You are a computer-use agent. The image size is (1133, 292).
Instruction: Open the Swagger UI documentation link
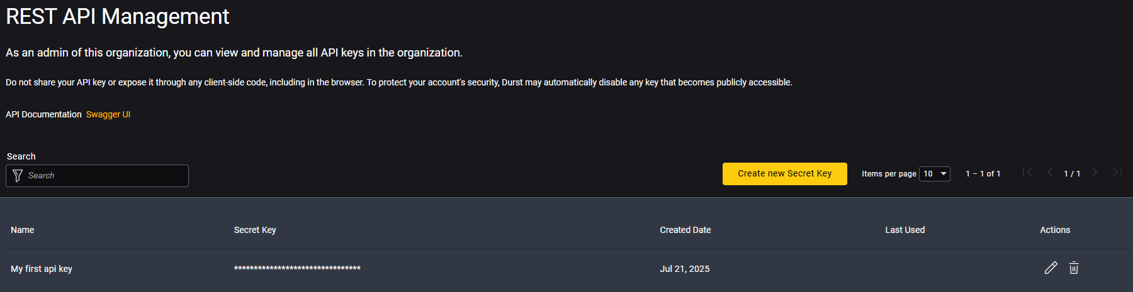[108, 114]
